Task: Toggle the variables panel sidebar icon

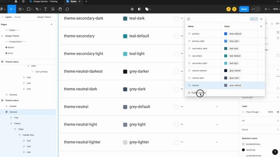Action: tap(189, 19)
